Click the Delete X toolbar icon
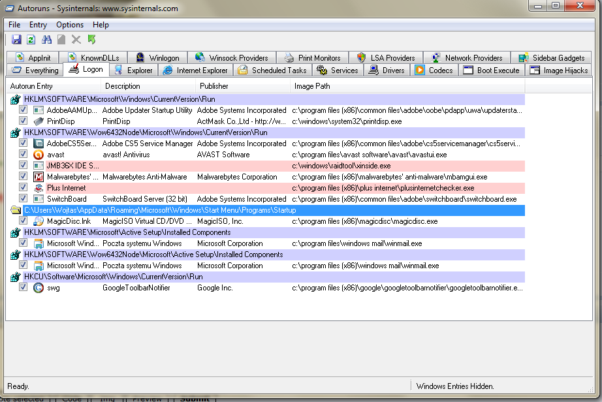Screen dimensions: 602x402 point(76,40)
